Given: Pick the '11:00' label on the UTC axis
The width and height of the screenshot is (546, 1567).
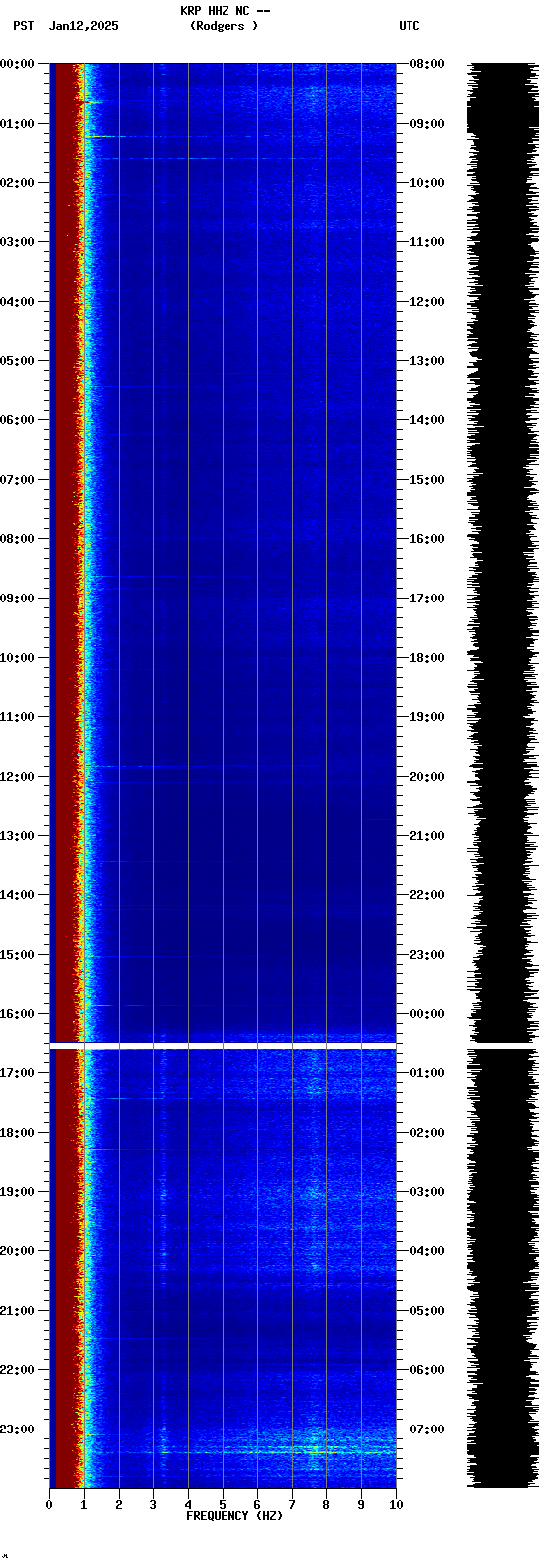Looking at the screenshot, I should click(x=427, y=242).
